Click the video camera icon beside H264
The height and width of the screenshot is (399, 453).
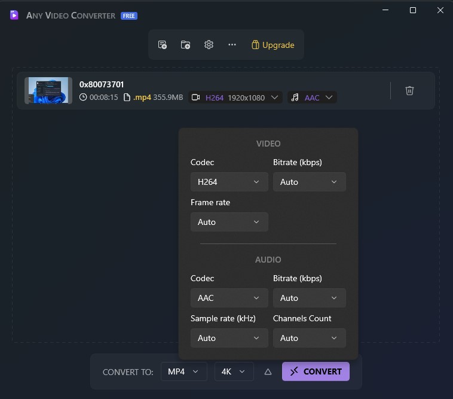tap(196, 98)
